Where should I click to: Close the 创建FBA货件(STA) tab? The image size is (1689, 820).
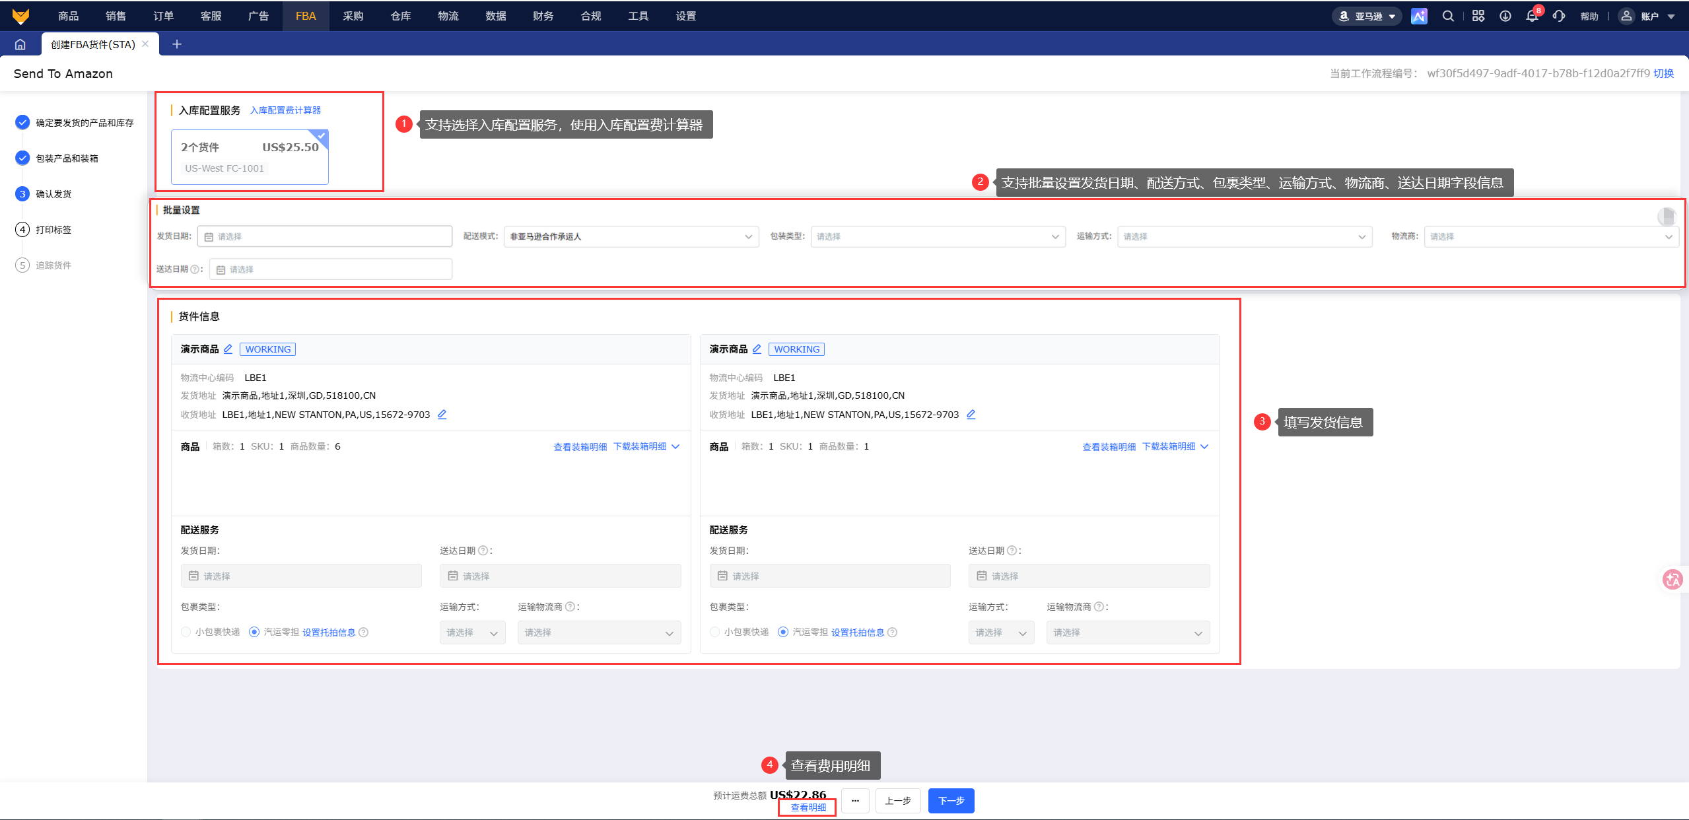pyautogui.click(x=145, y=44)
